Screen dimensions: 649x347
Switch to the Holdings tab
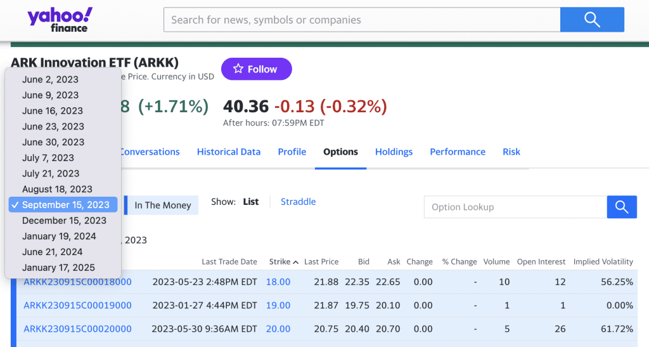pos(394,152)
